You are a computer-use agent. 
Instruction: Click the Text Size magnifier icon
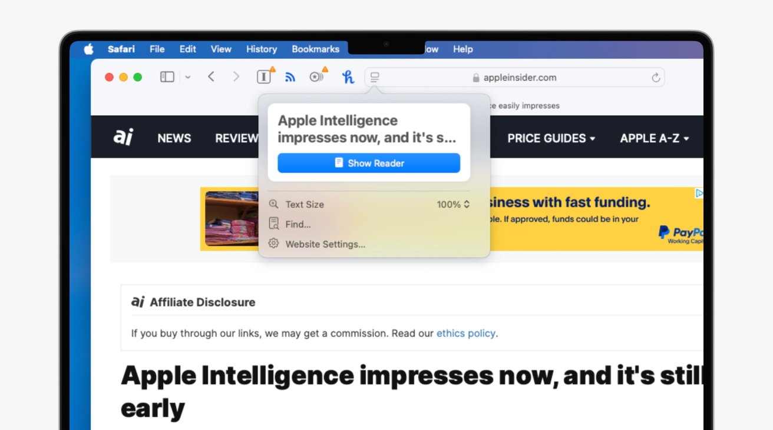273,204
